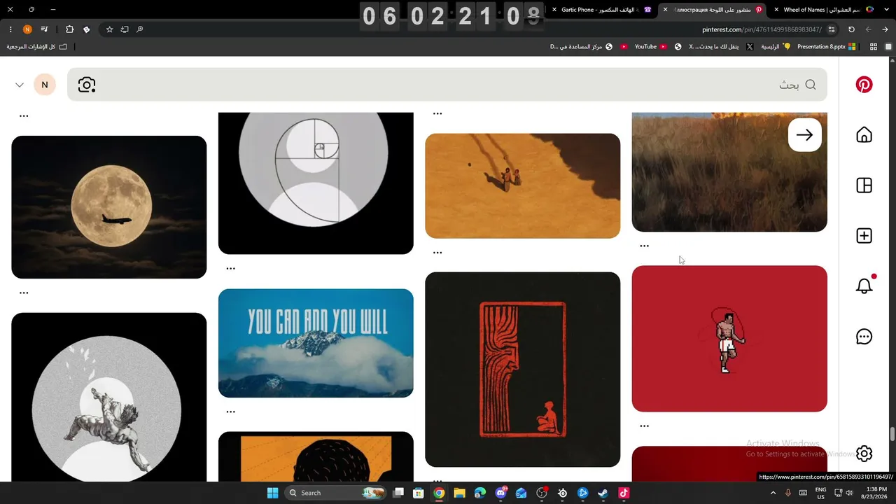The height and width of the screenshot is (504, 896).
Task: Open the golden spiral pin
Action: coord(316,183)
